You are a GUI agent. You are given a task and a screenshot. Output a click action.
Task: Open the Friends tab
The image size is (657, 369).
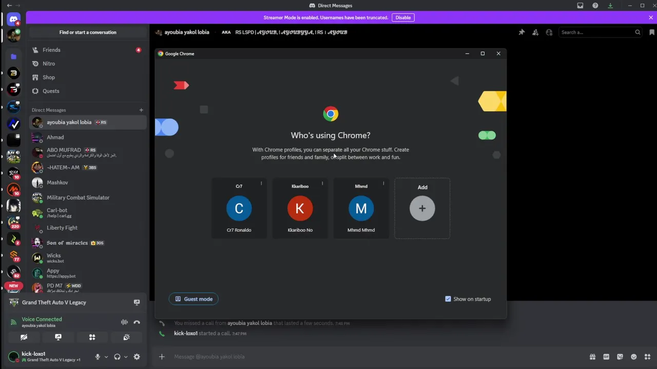click(88, 50)
